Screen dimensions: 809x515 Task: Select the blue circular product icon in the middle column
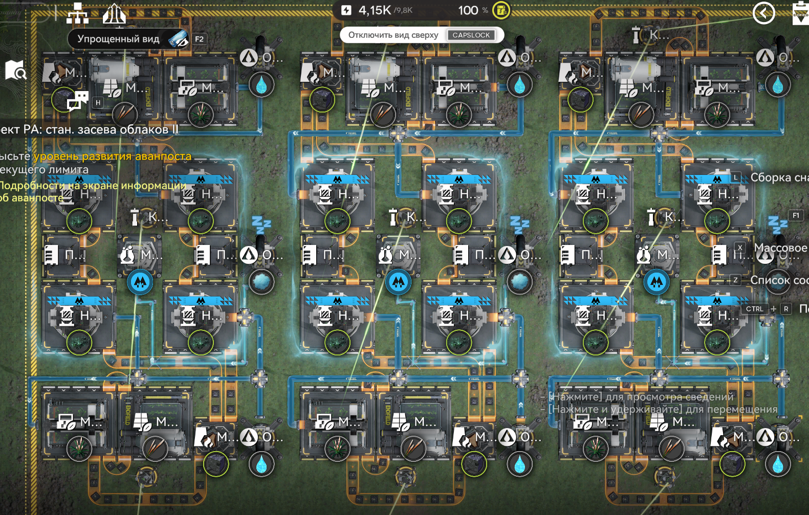[x=399, y=282]
